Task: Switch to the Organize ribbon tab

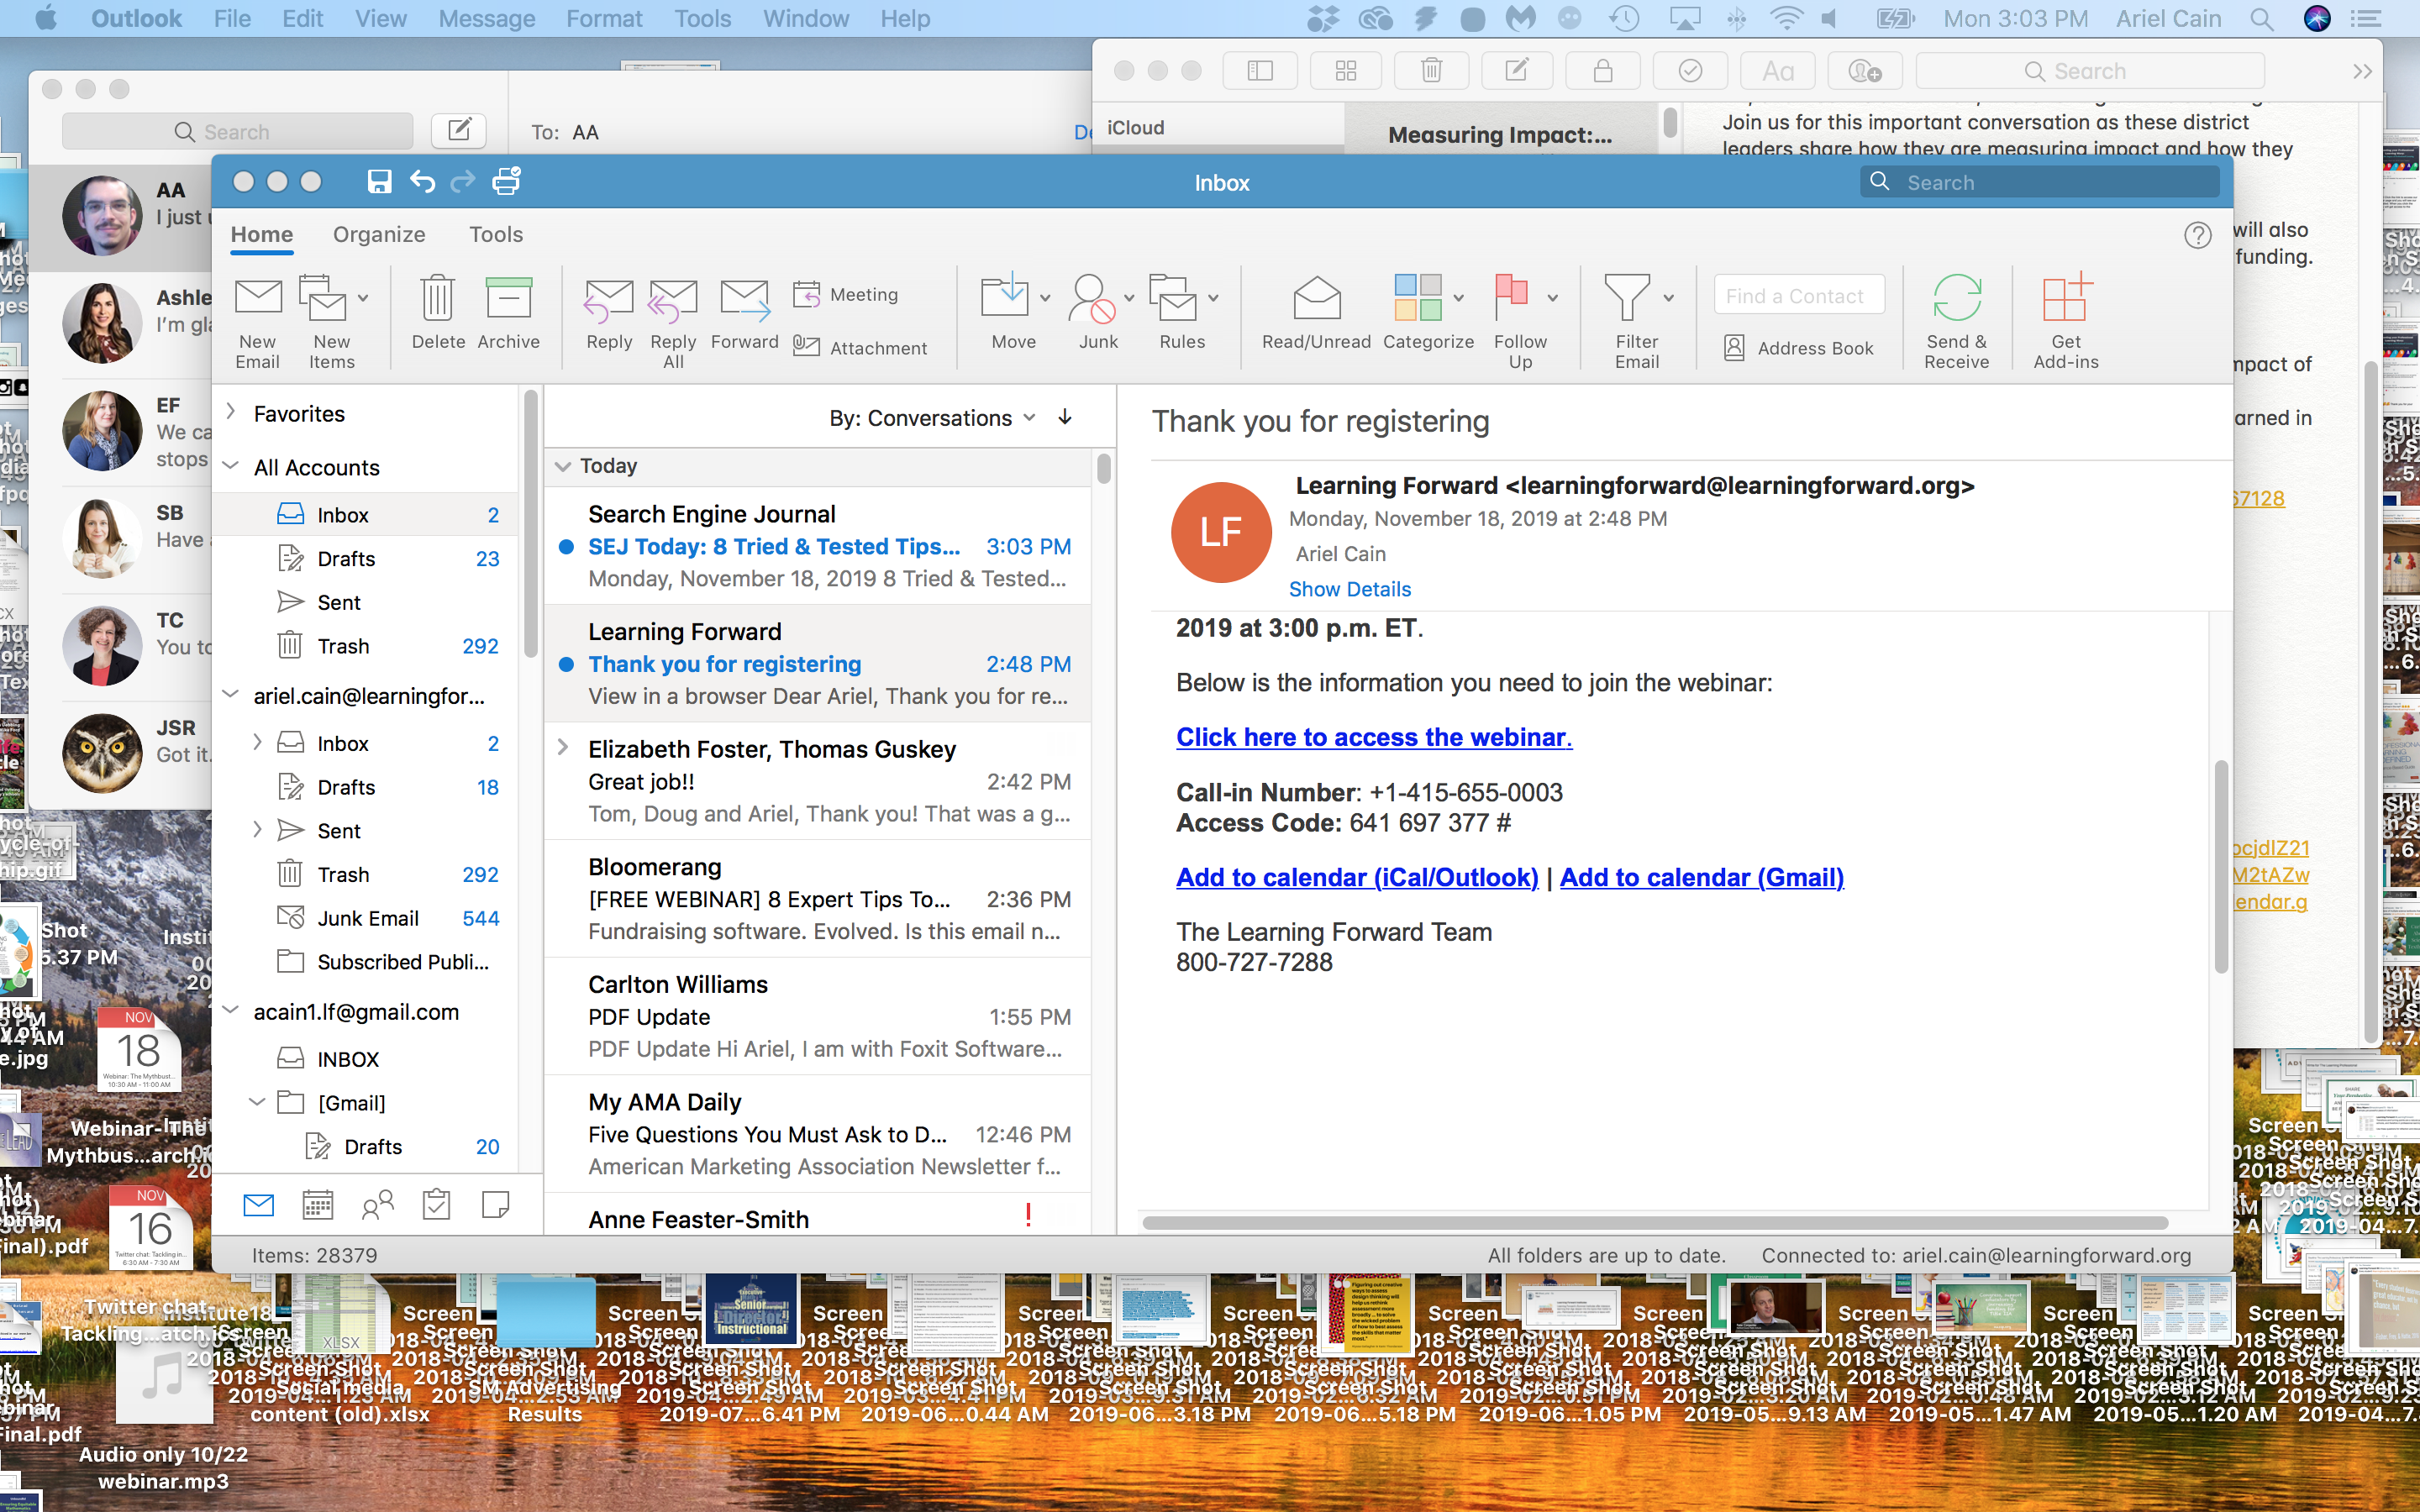Action: coord(379,234)
